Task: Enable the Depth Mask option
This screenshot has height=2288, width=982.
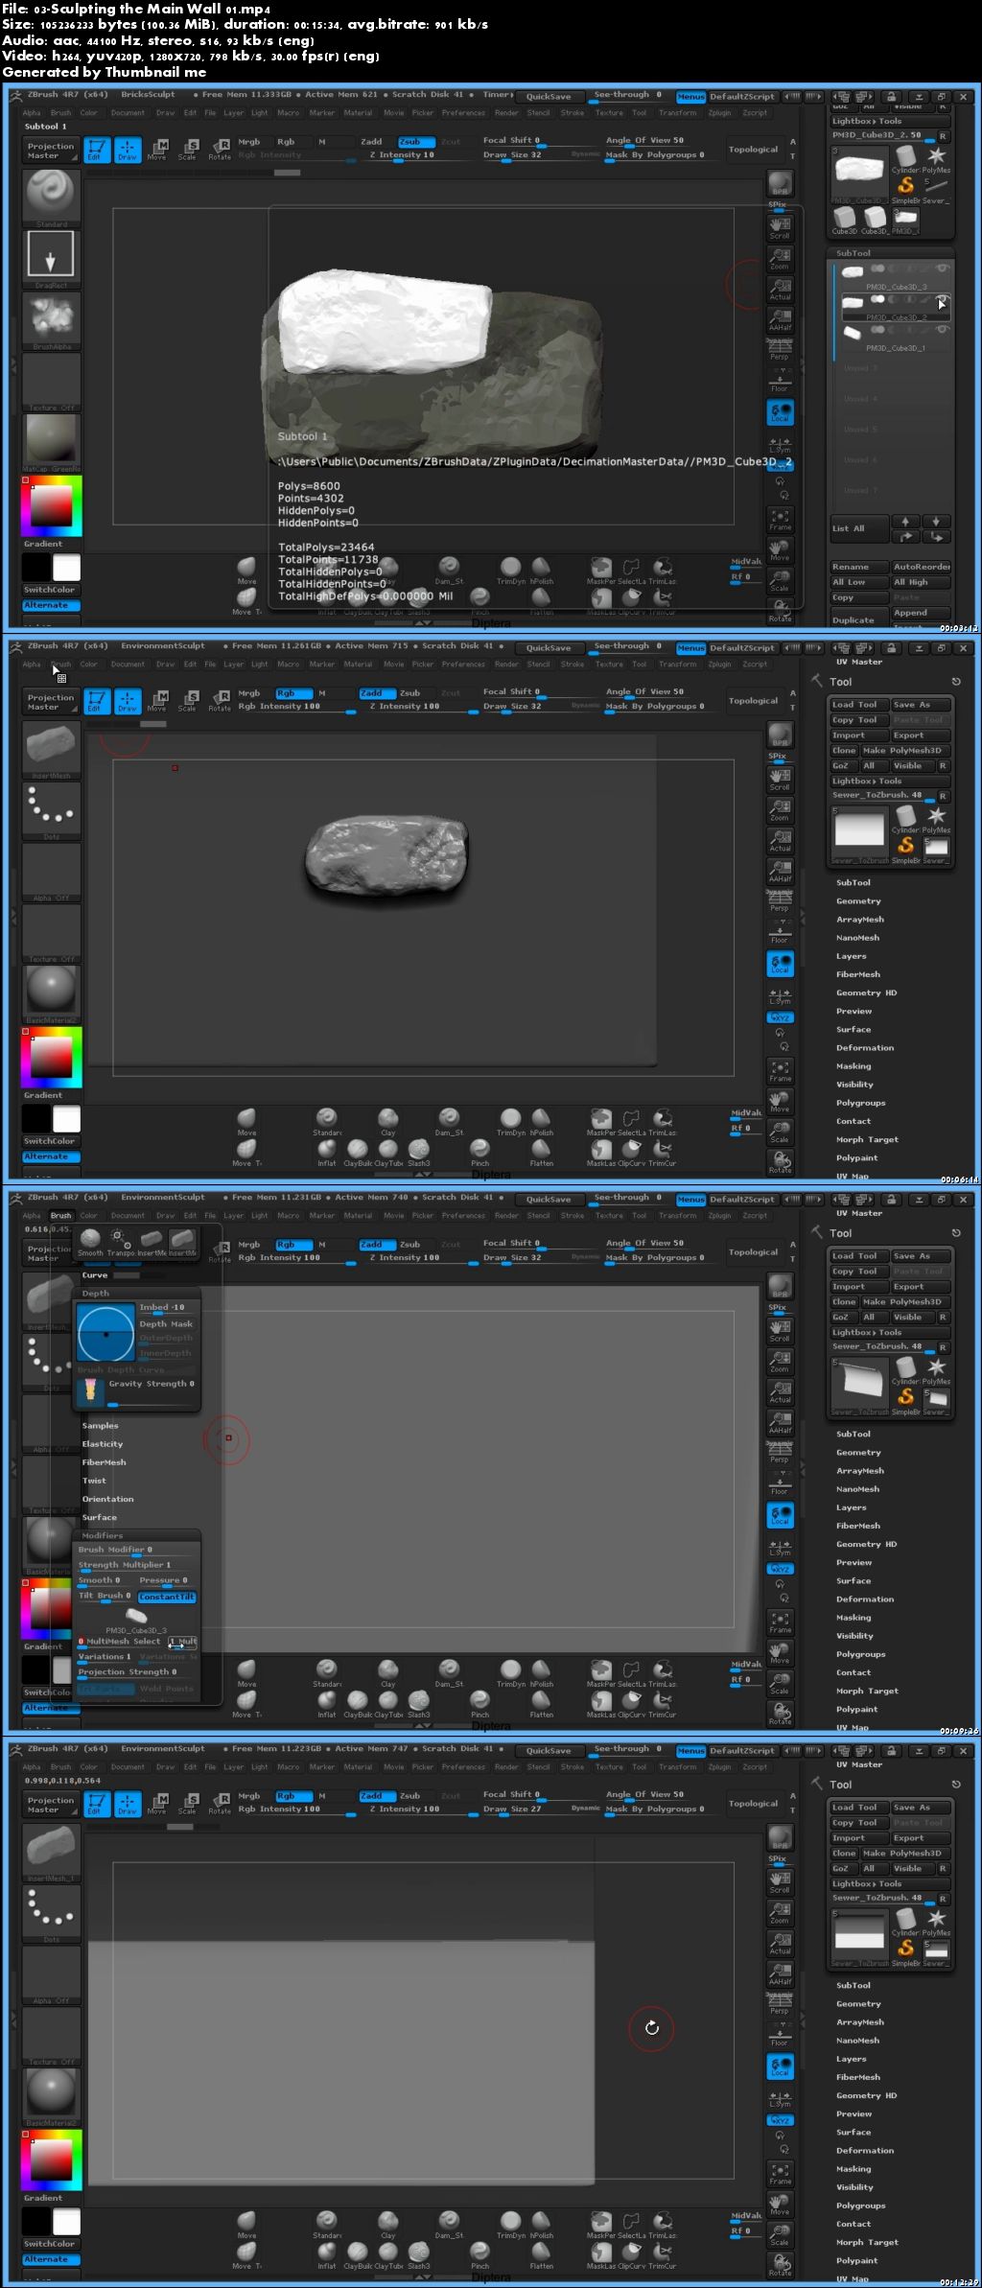Action: [x=166, y=1324]
